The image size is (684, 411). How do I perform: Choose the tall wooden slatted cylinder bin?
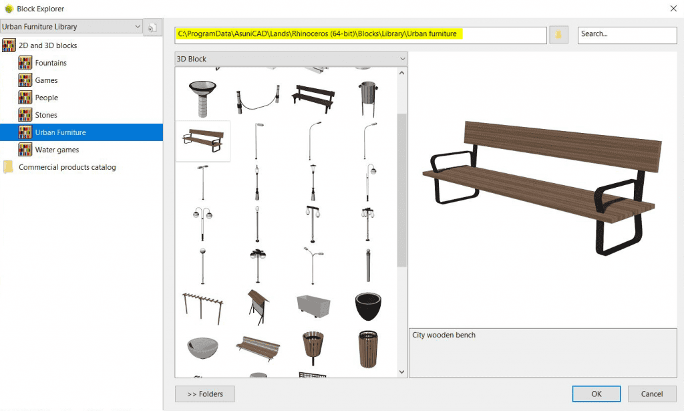coord(368,349)
